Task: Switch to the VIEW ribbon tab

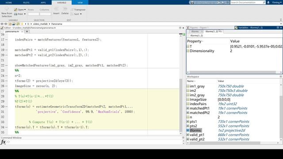Action: [80, 3]
